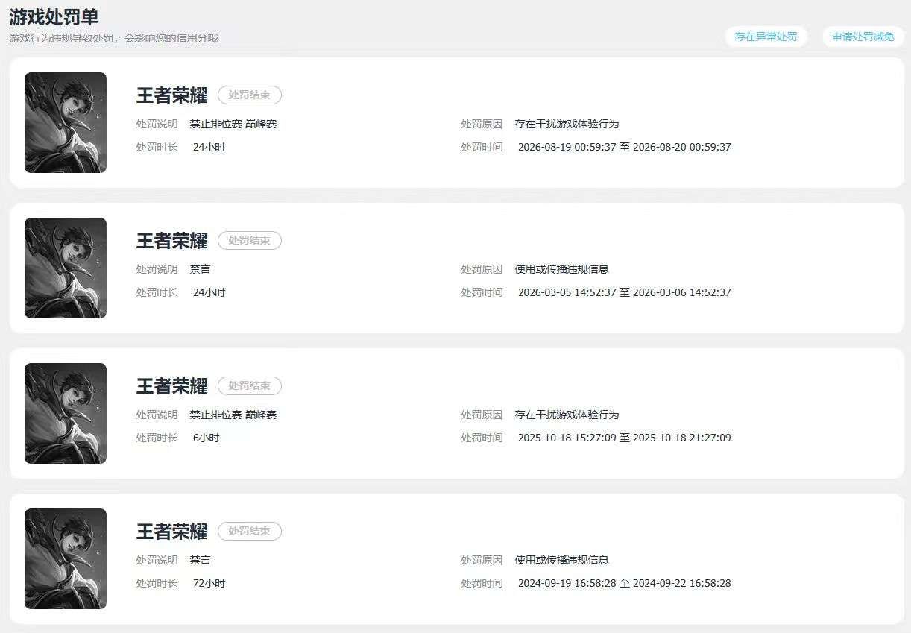Click 存在干扰游戏体验行为 reason in 2025-10-18 card

point(567,415)
